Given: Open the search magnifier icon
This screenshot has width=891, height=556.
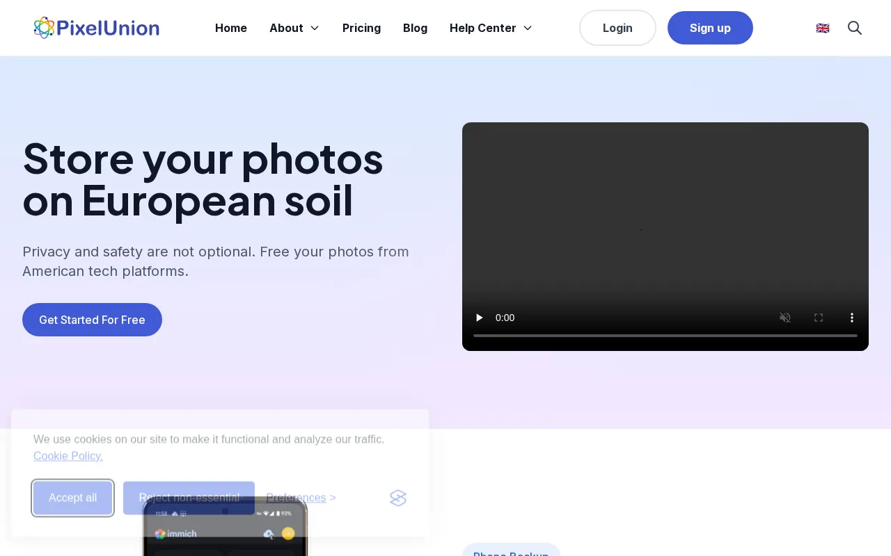Looking at the screenshot, I should 855,28.
